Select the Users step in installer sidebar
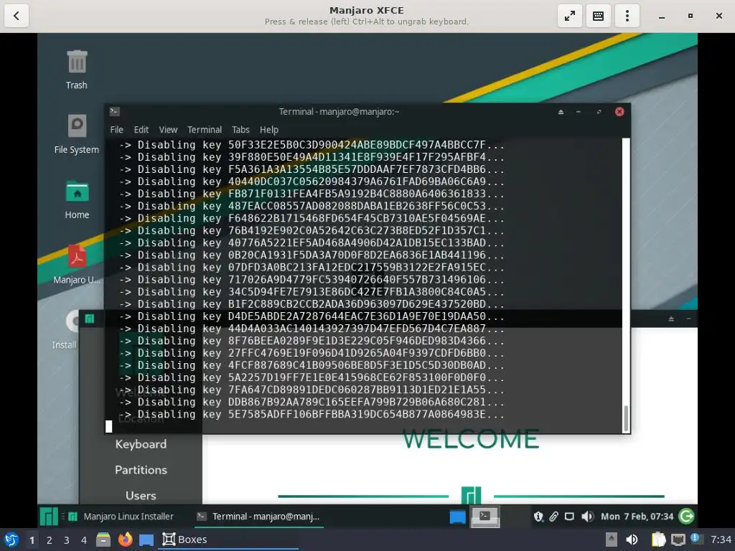The height and width of the screenshot is (551, 735). click(141, 496)
